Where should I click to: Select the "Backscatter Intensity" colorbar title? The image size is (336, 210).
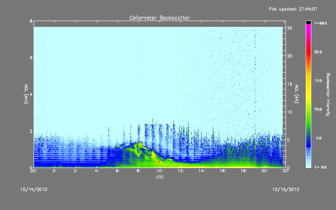coord(328,94)
